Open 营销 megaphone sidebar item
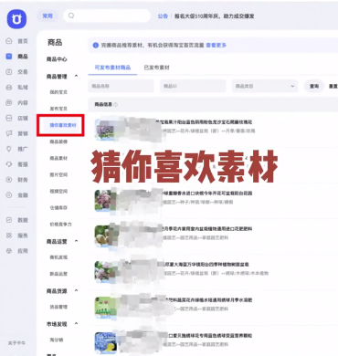 17,133
